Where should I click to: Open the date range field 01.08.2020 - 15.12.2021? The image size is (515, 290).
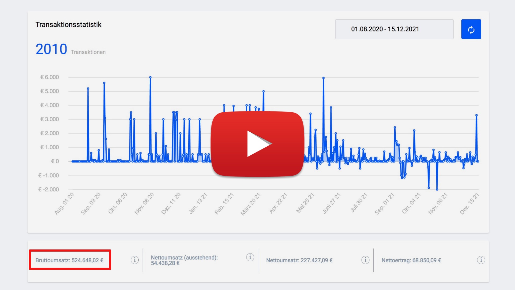click(x=394, y=29)
